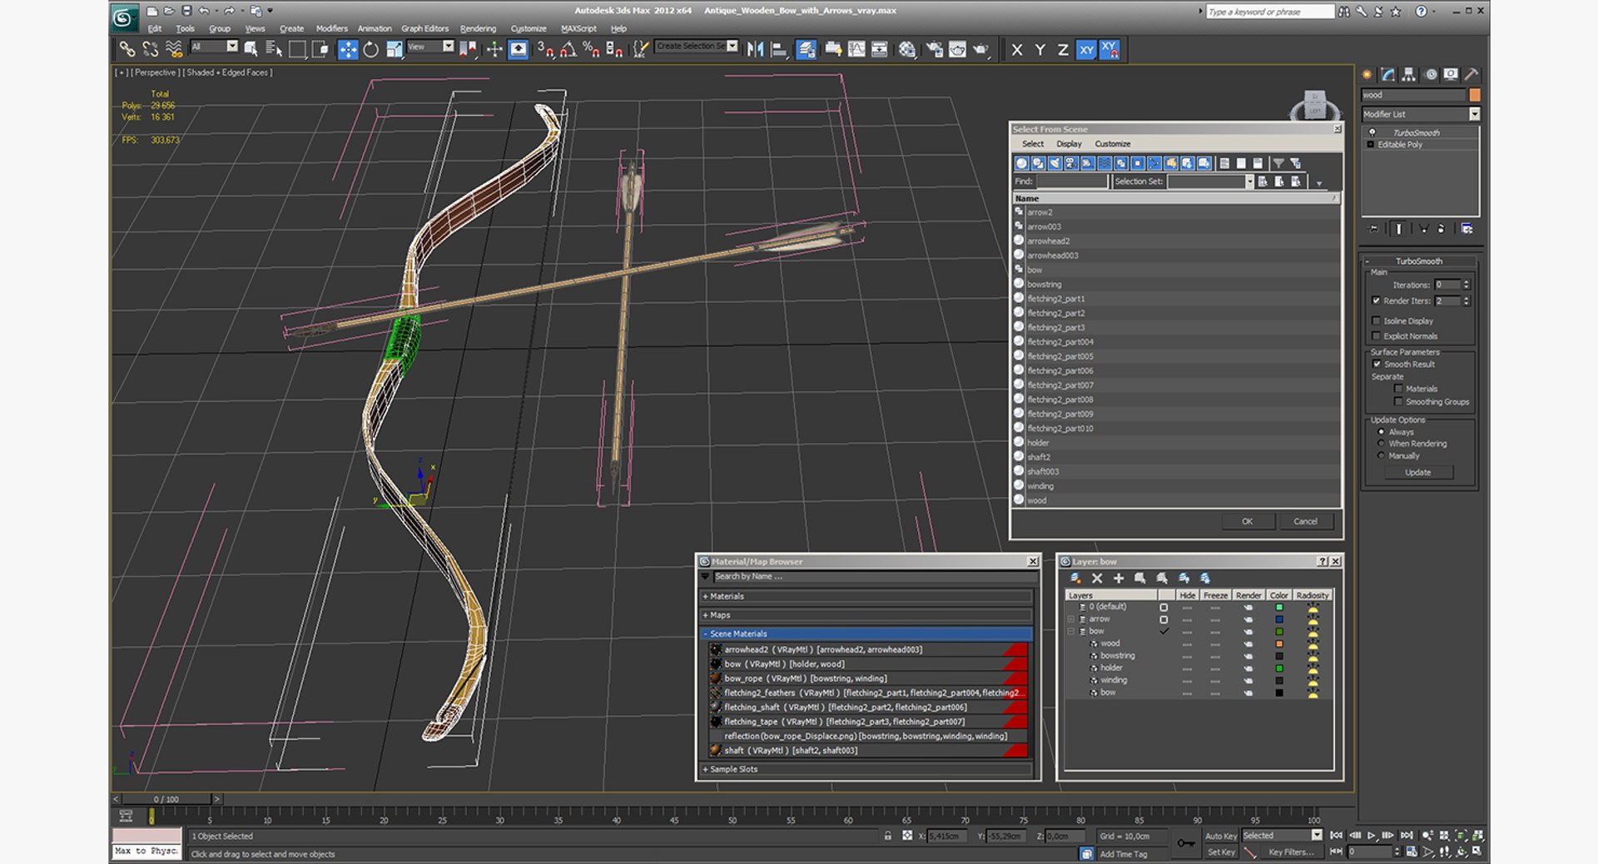Expand the Sample Slots section

pos(867,769)
